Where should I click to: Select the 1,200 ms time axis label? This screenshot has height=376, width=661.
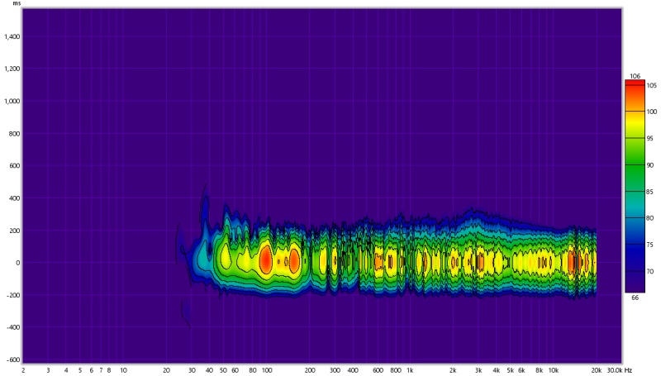(x=12, y=69)
